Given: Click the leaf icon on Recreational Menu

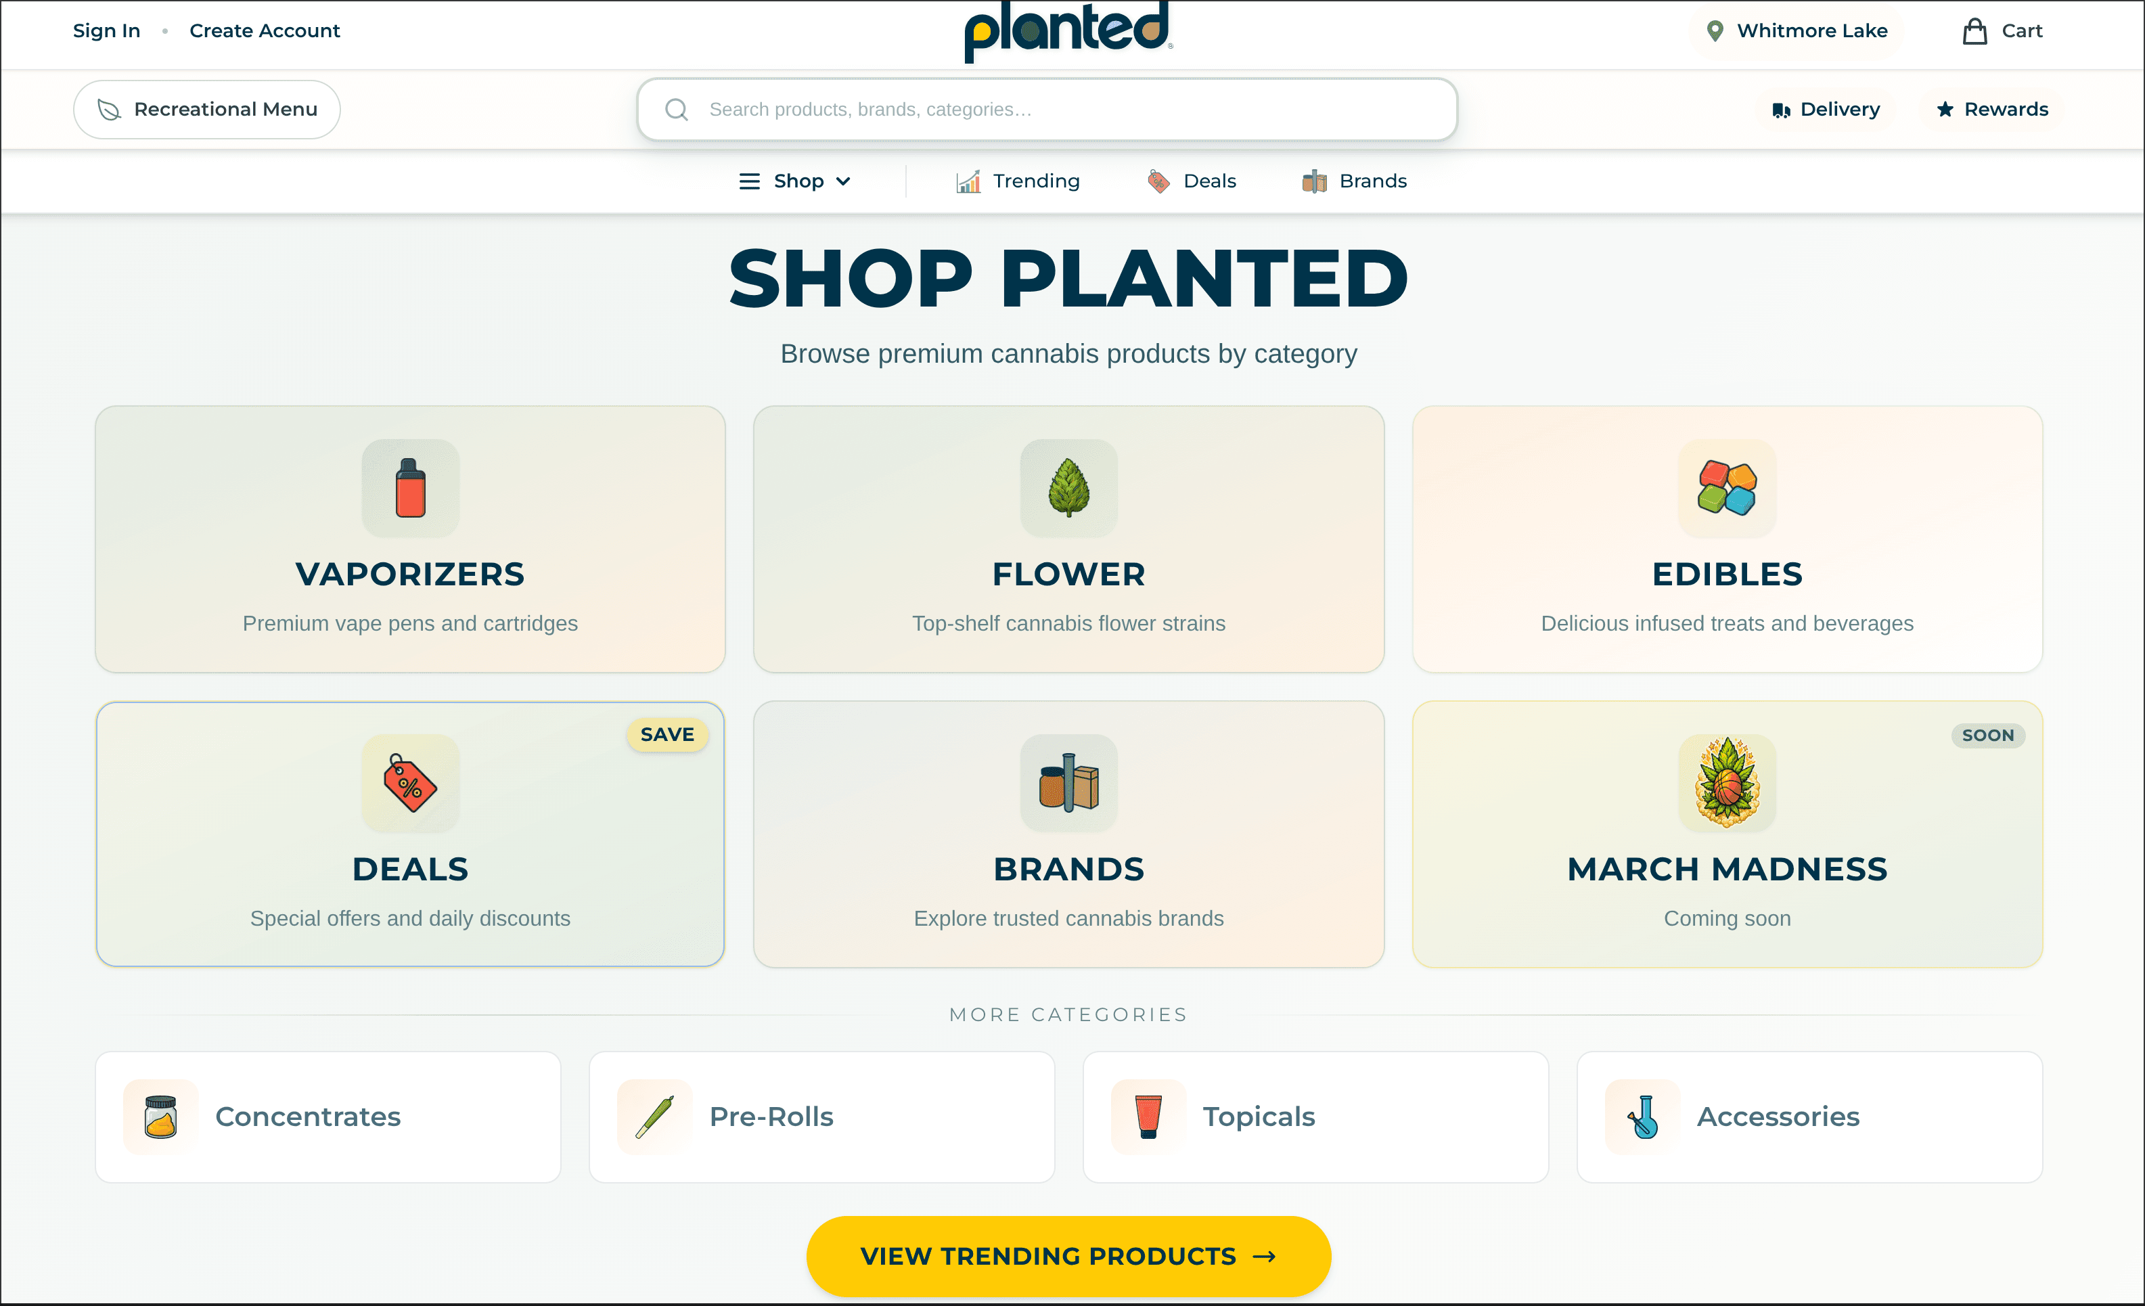Looking at the screenshot, I should [x=110, y=109].
